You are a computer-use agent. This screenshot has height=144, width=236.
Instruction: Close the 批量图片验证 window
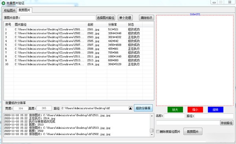pyautogui.click(x=230, y=2)
